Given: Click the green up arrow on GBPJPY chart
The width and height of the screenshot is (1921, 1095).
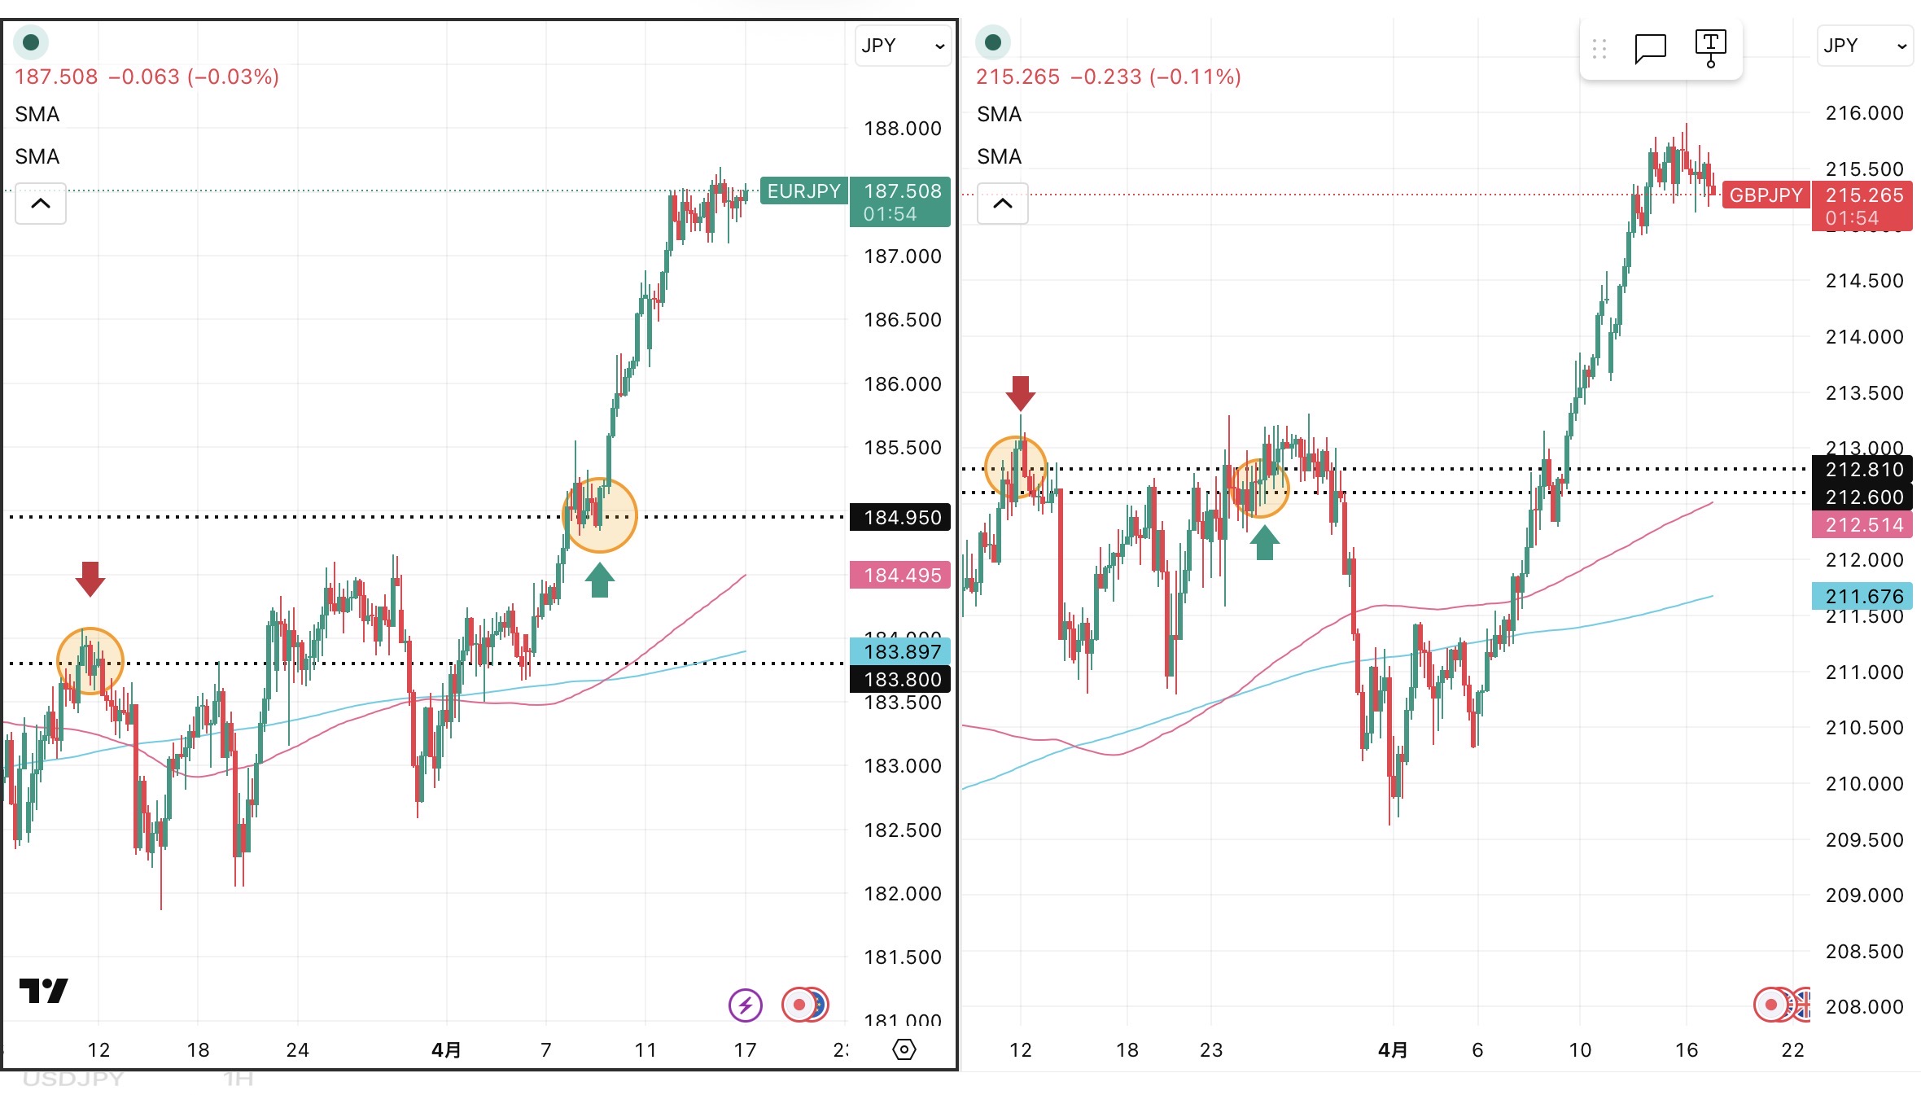Looking at the screenshot, I should tap(1264, 543).
